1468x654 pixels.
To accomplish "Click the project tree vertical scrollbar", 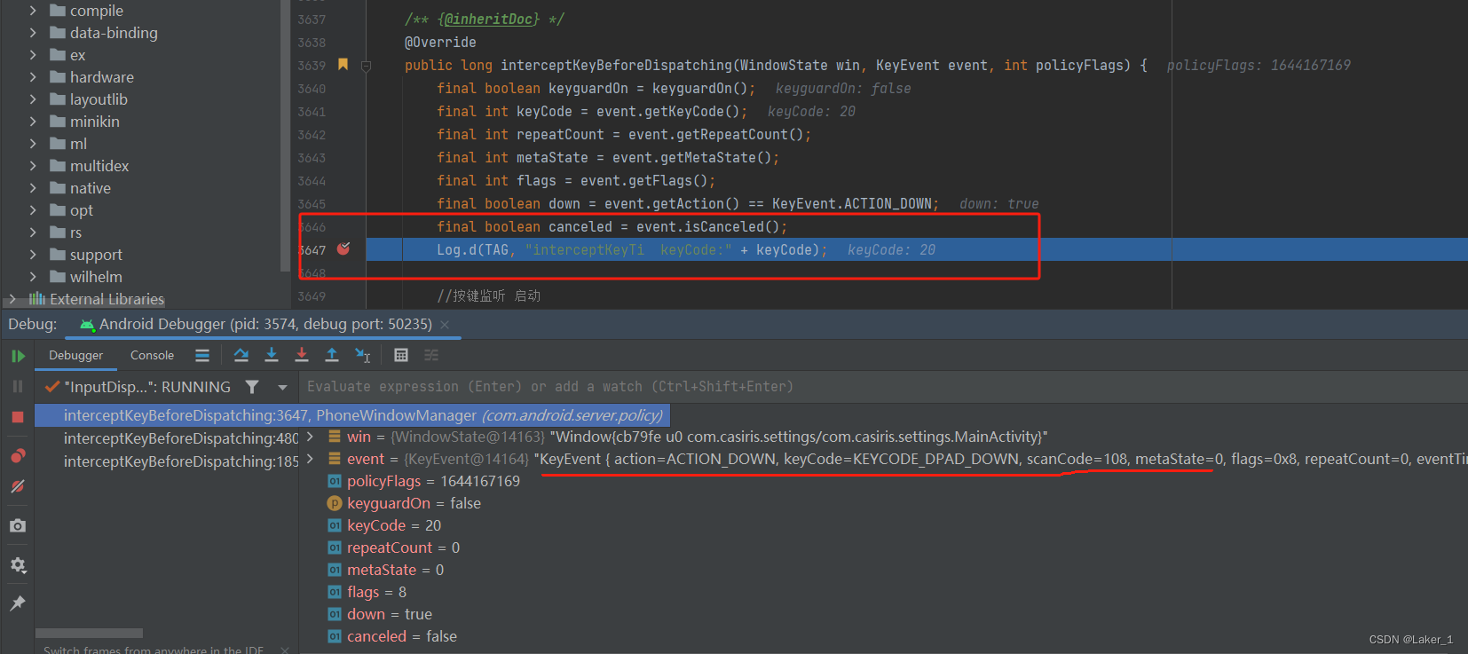I will [285, 135].
